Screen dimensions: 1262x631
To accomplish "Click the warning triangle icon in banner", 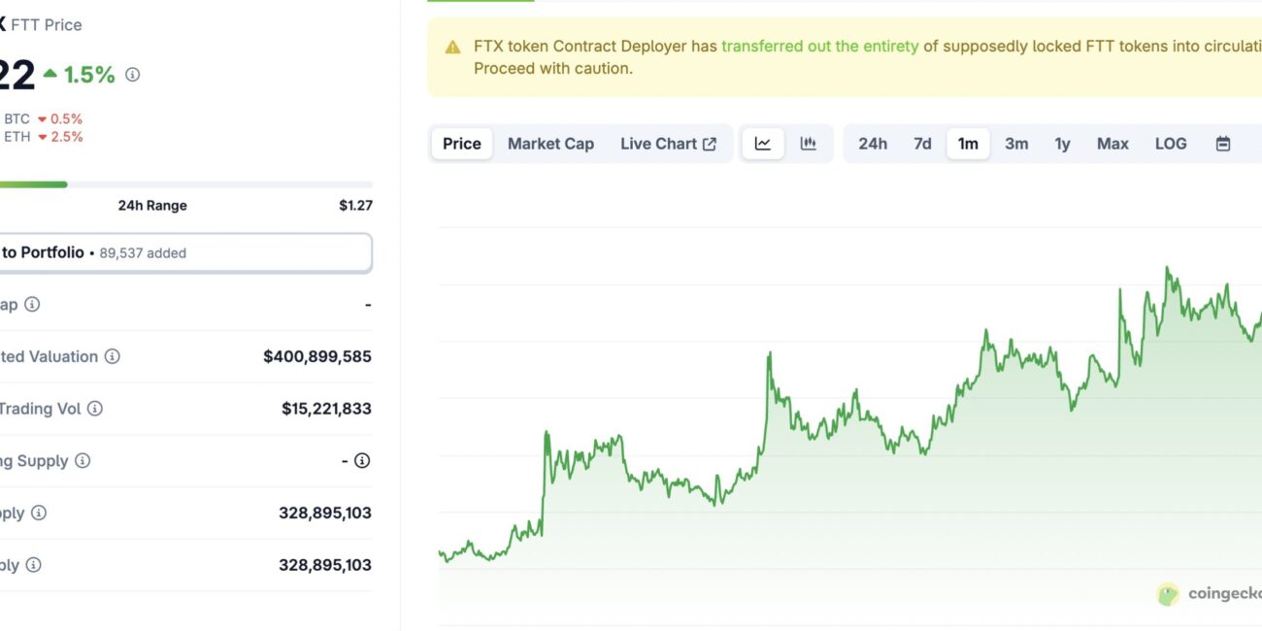I will tap(452, 47).
